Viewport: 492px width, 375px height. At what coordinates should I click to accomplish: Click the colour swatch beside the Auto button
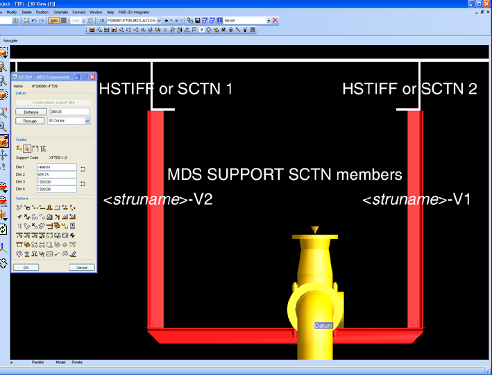(x=65, y=21)
